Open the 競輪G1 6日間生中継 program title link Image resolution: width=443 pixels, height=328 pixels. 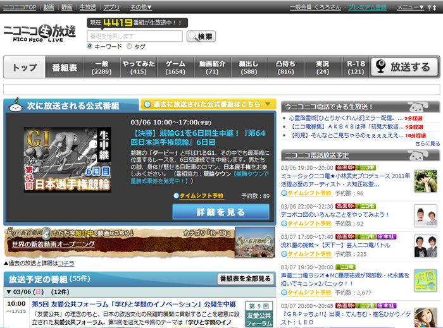(198, 137)
